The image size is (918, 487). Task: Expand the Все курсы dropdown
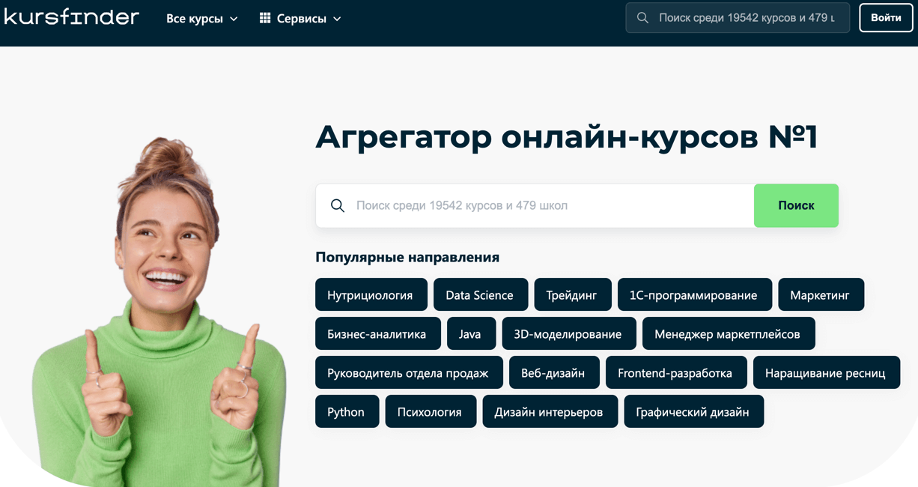(201, 19)
